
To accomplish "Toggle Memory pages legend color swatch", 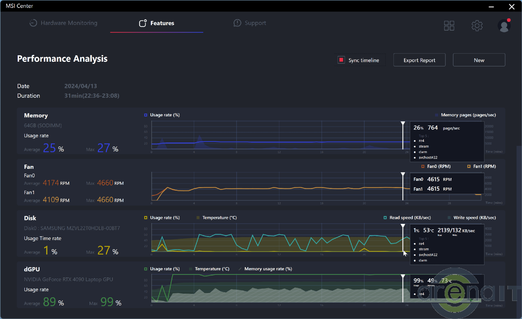I will pos(437,115).
